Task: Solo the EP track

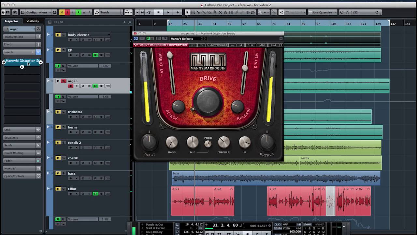Action: coord(64,50)
